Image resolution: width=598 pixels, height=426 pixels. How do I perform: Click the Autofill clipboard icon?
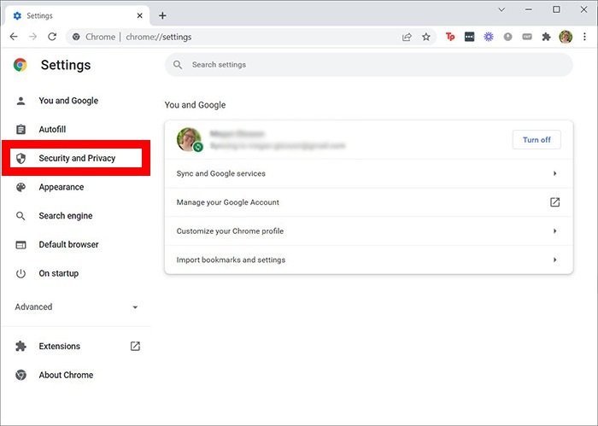click(x=21, y=130)
